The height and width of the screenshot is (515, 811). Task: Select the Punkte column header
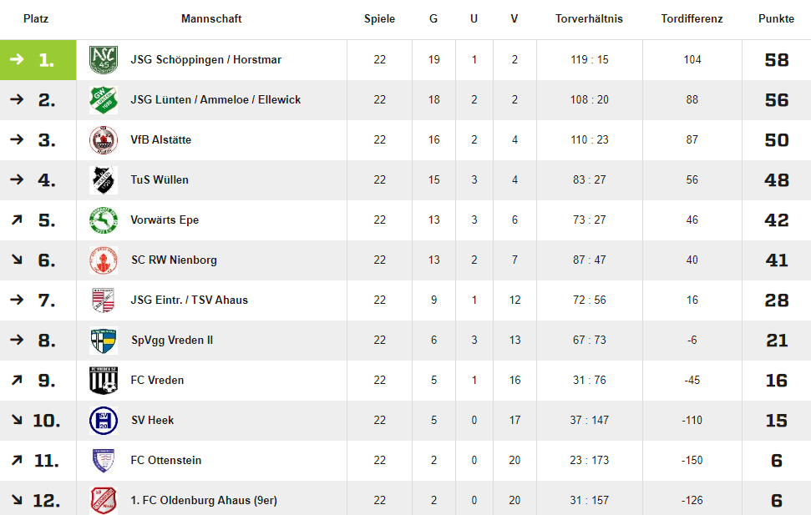tap(776, 18)
